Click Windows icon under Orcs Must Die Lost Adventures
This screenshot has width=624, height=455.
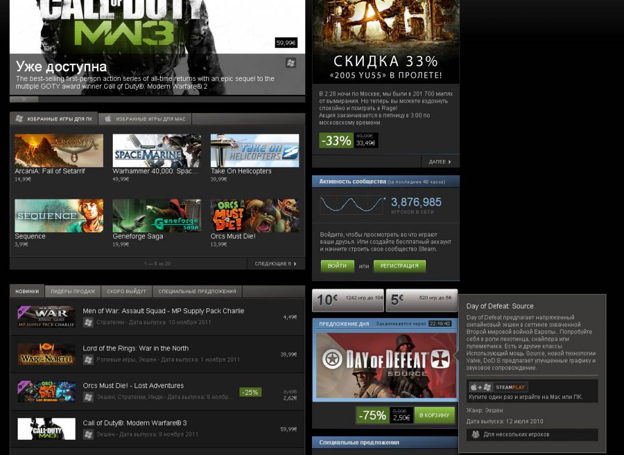pyautogui.click(x=88, y=397)
